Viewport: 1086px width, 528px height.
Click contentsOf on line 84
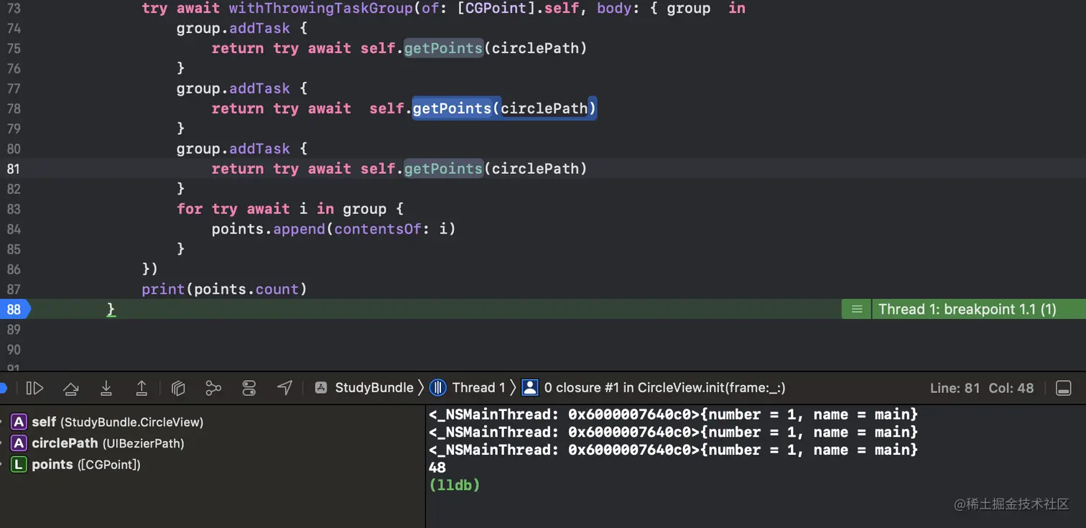tap(378, 230)
